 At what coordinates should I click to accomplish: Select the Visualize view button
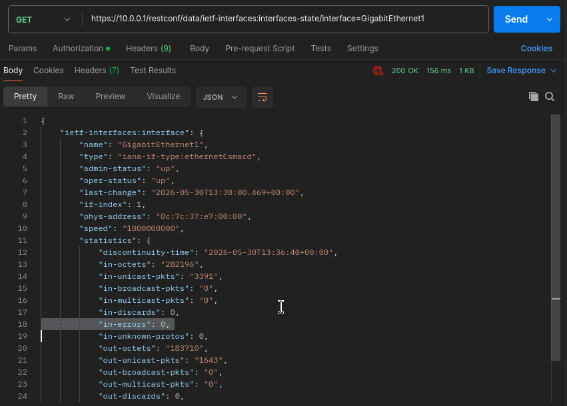163,97
